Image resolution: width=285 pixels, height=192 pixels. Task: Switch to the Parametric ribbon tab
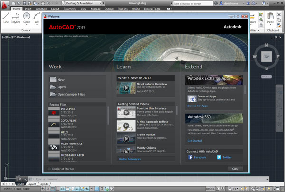(x=70, y=9)
